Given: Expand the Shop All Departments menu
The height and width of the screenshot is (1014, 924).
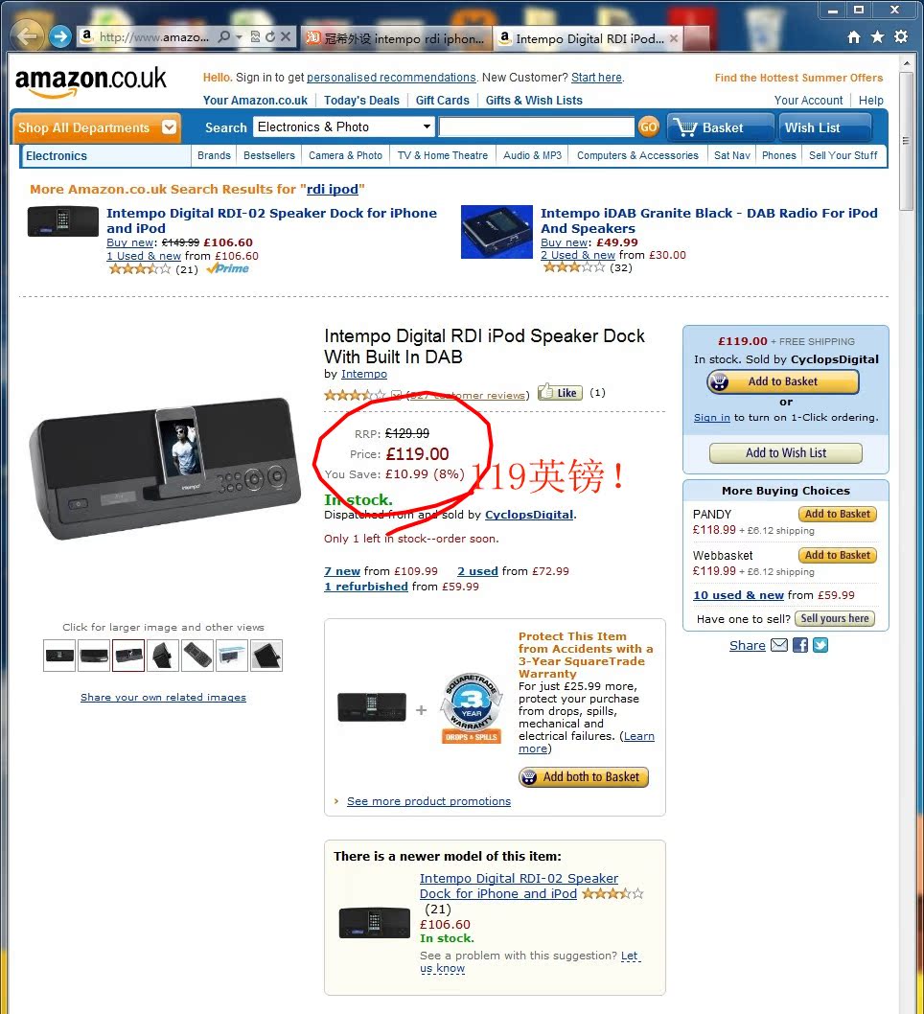Looking at the screenshot, I should (97, 127).
